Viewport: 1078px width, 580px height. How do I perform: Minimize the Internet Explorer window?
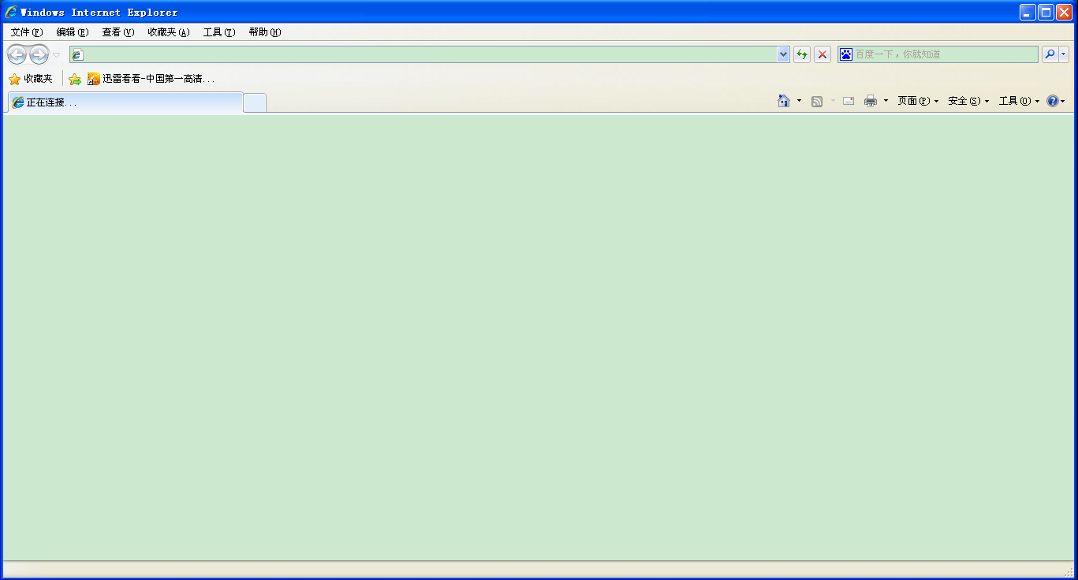(1028, 12)
